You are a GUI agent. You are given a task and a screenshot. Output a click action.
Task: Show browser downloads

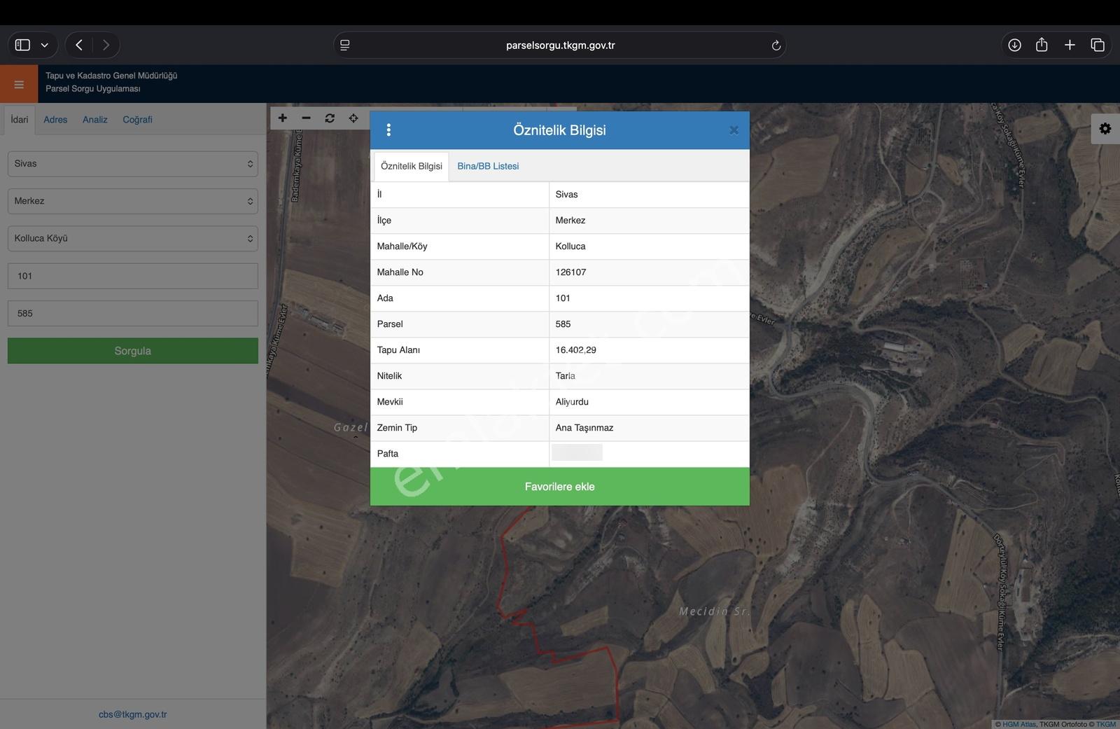point(1014,45)
